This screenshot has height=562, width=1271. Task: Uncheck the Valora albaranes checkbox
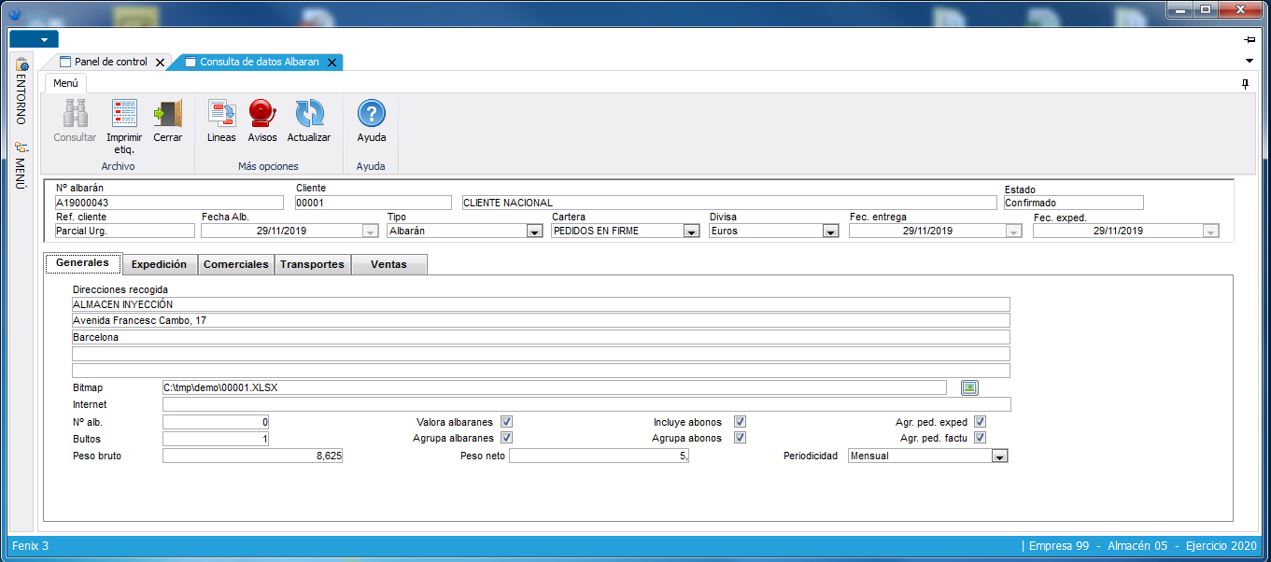coord(506,422)
